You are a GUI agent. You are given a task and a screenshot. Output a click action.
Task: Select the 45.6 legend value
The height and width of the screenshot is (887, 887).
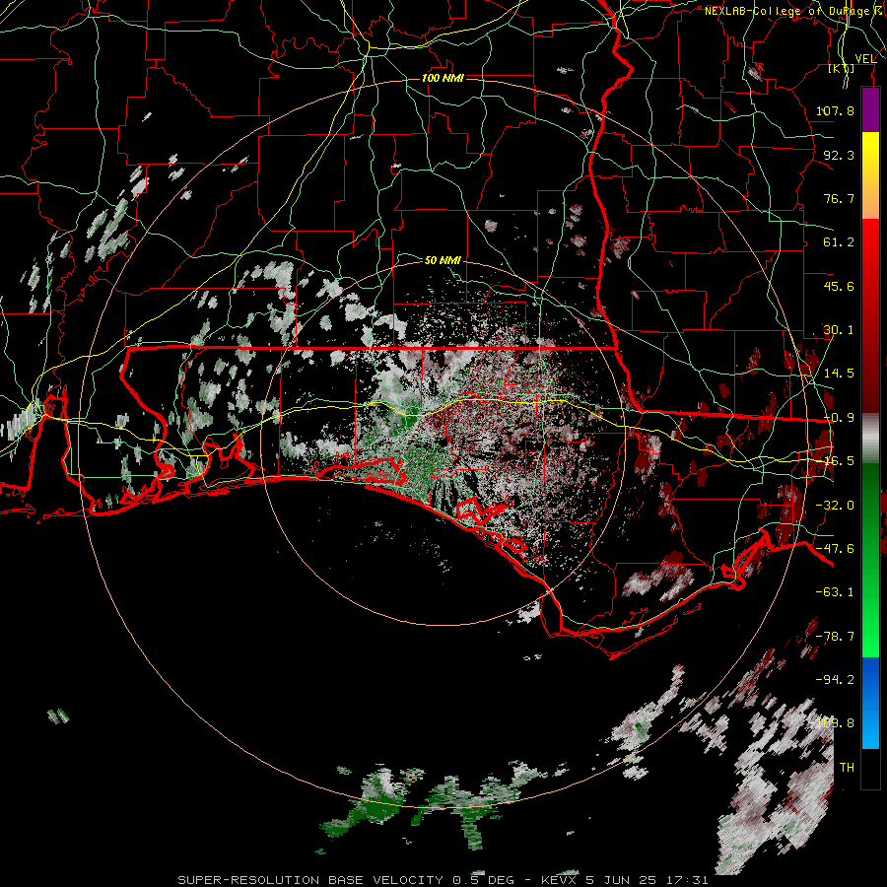coord(839,286)
